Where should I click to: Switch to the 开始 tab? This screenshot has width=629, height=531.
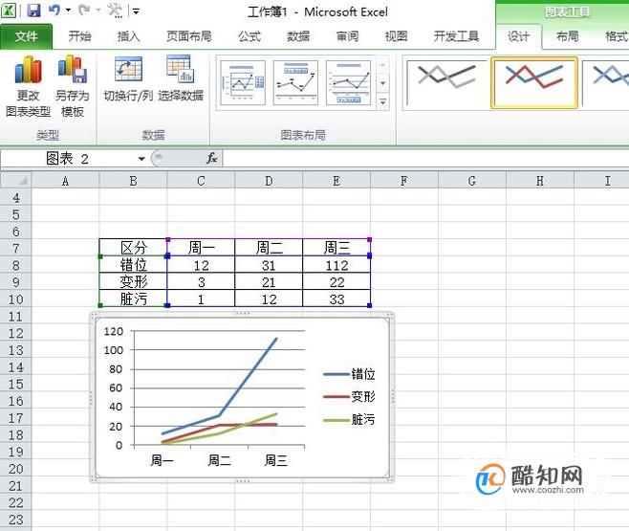point(79,36)
